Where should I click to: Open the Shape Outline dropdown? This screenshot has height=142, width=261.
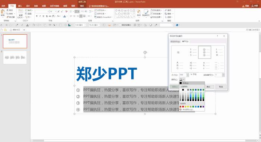pyautogui.click(x=156, y=14)
